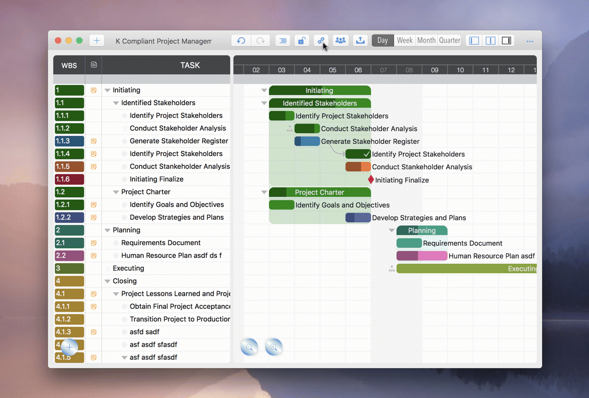Viewport: 589px width, 398px height.
Task: Click the export share icon
Action: point(360,41)
